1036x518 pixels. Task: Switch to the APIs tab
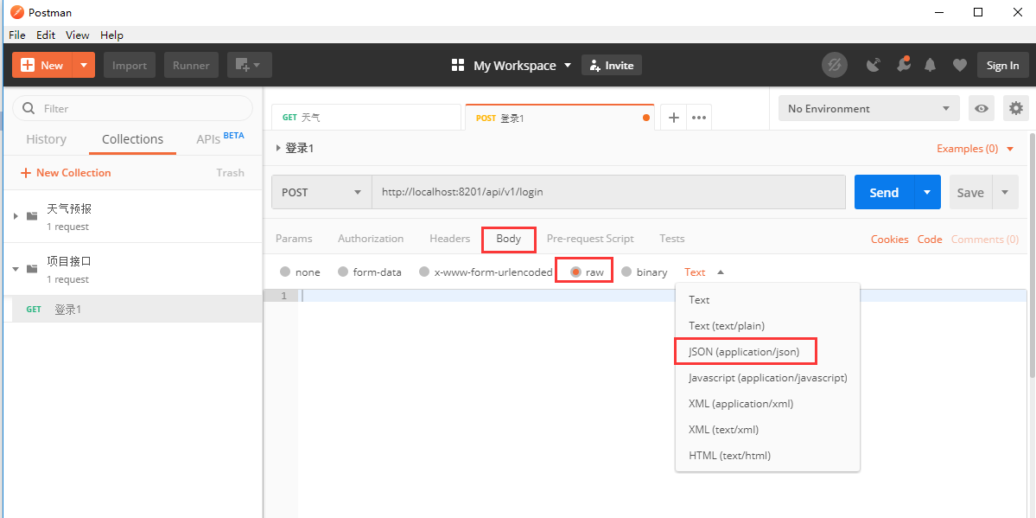220,138
